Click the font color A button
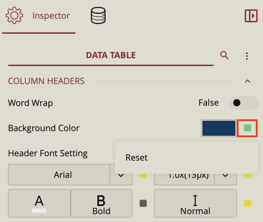The height and width of the screenshot is (222, 263). click(x=39, y=203)
